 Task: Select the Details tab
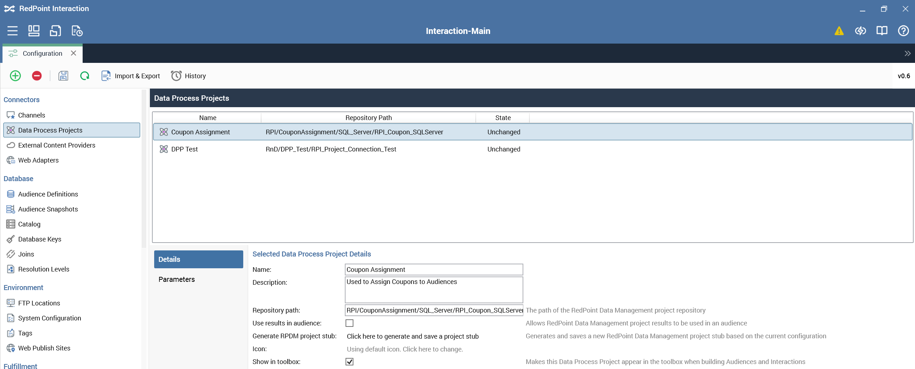click(199, 259)
